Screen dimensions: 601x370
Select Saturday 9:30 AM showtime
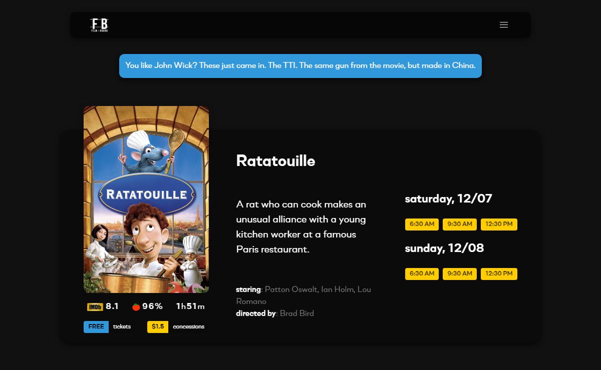460,224
